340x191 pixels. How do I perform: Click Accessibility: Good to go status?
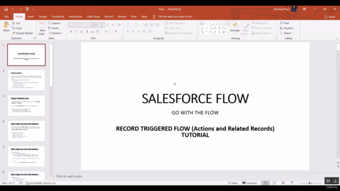41,183
